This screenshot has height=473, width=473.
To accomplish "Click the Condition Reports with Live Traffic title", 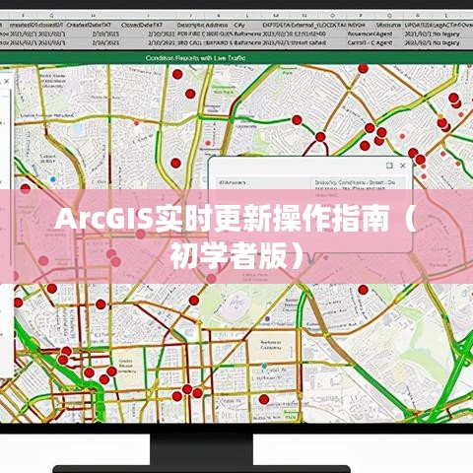I will pyautogui.click(x=195, y=58).
